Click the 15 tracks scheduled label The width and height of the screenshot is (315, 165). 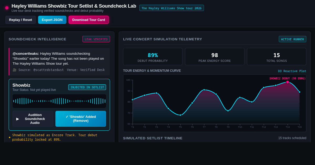[292, 138]
